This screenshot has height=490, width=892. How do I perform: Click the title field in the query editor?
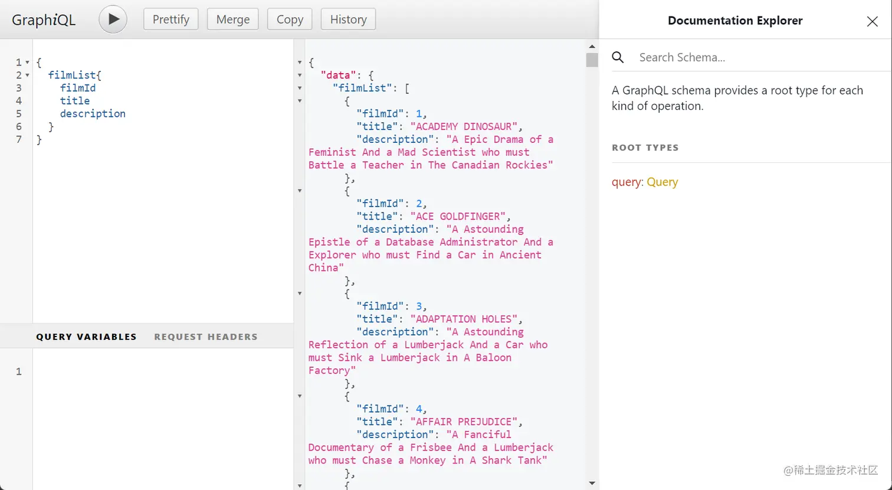click(75, 101)
